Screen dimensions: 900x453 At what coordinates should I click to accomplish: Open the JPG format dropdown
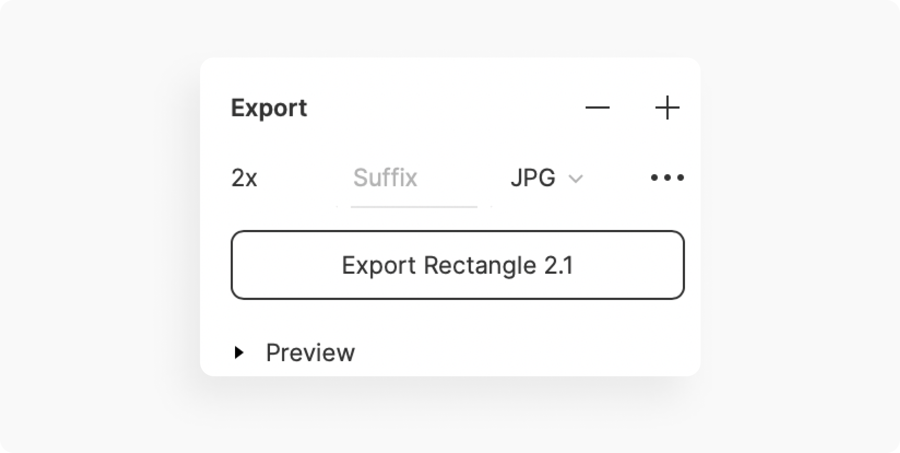pos(547,178)
